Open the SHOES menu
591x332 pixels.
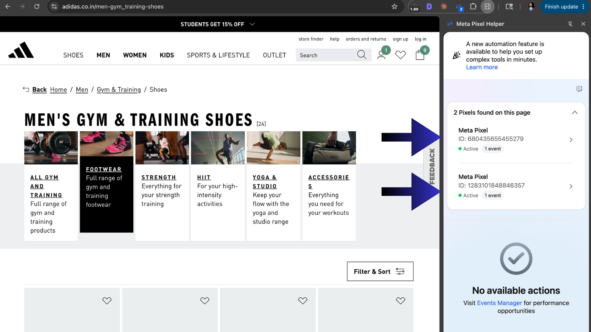coord(73,55)
